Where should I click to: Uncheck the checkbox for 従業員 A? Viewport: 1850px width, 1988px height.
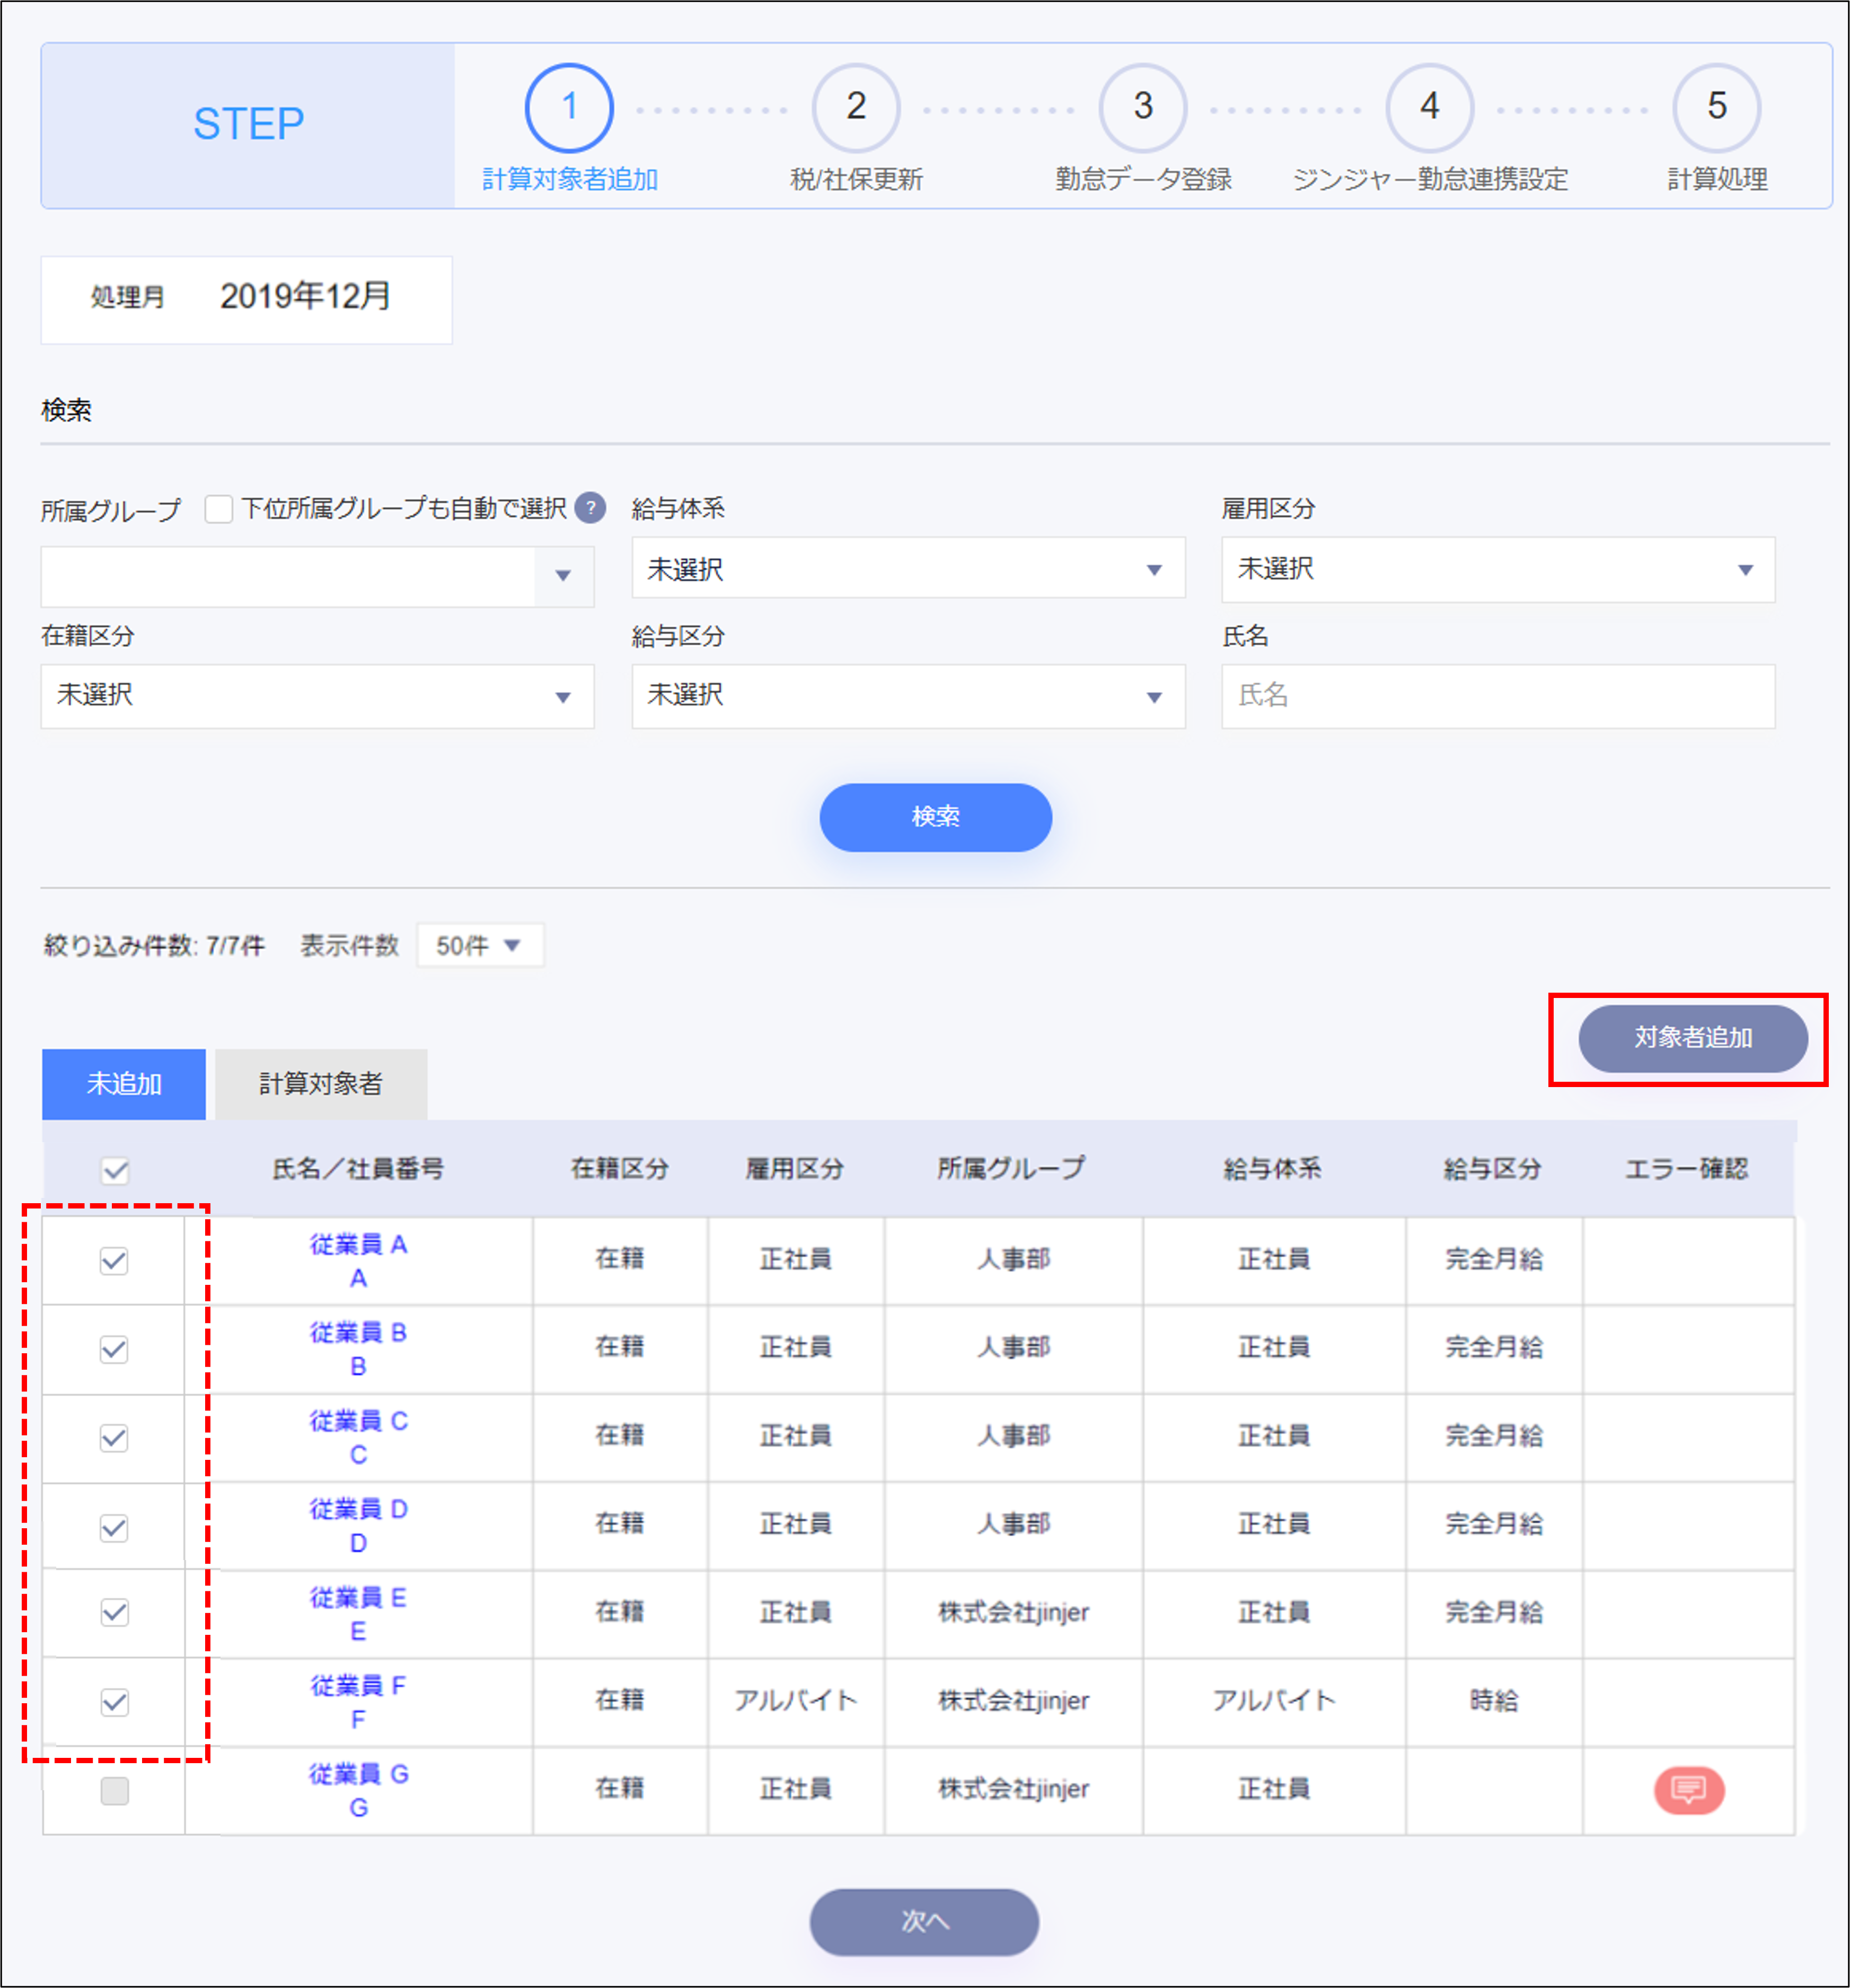[x=115, y=1261]
